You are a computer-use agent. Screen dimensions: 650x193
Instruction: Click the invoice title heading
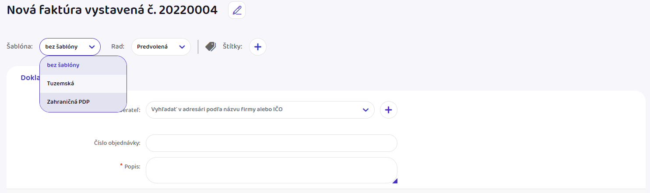tap(112, 11)
